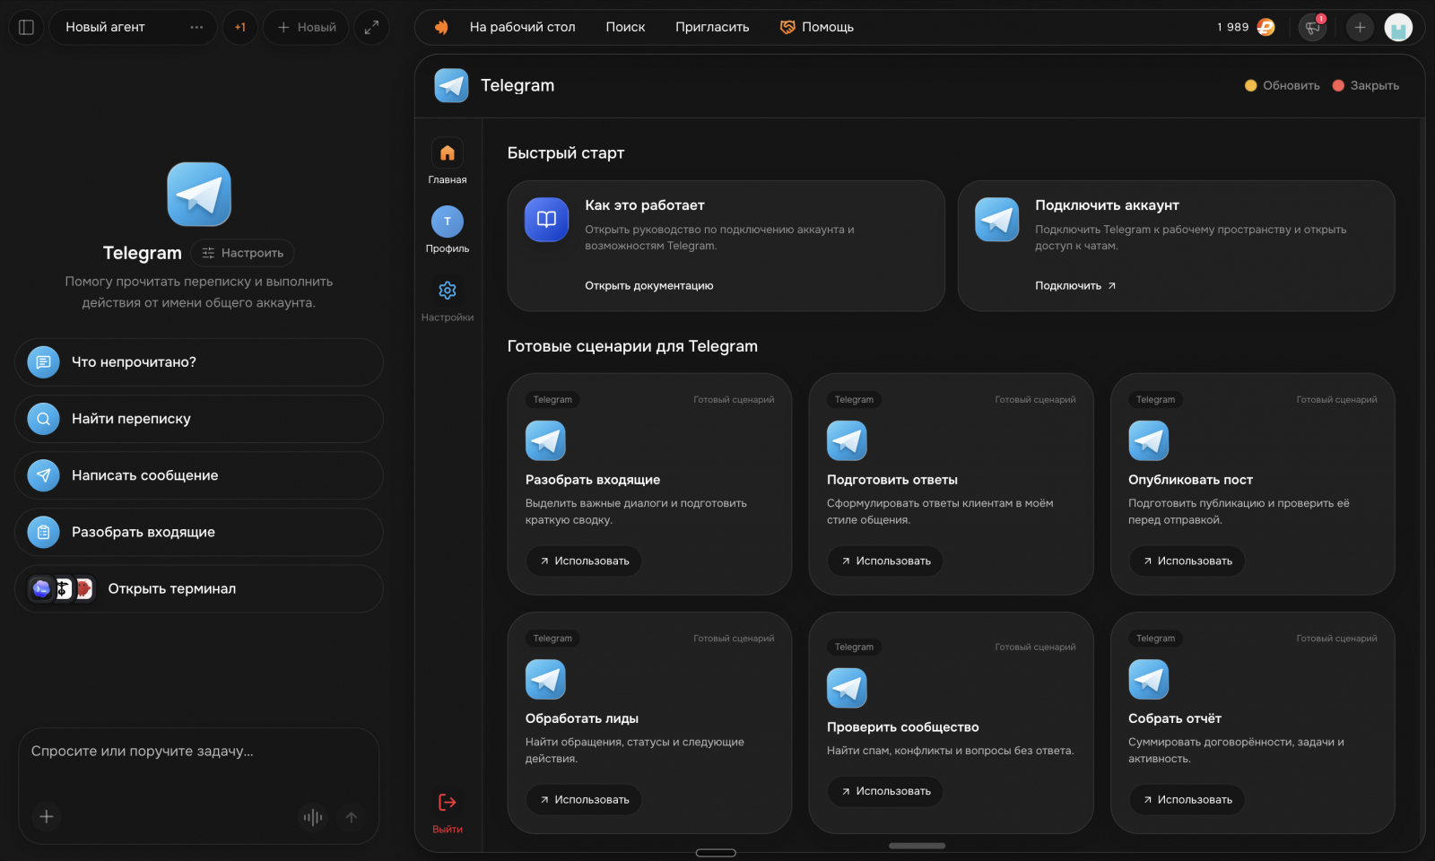
Task: Open the +1 additional agents tab
Action: (x=240, y=27)
